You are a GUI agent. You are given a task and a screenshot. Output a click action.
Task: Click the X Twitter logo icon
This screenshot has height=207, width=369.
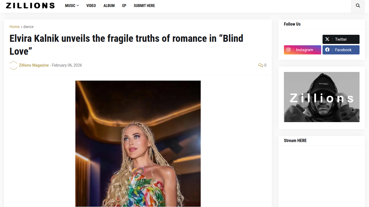click(x=327, y=39)
